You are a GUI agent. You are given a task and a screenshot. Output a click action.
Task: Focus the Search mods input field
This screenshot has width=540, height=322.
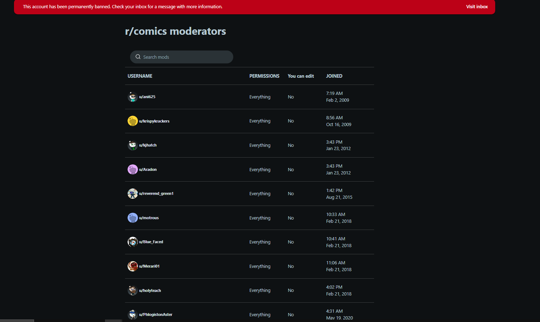click(182, 57)
